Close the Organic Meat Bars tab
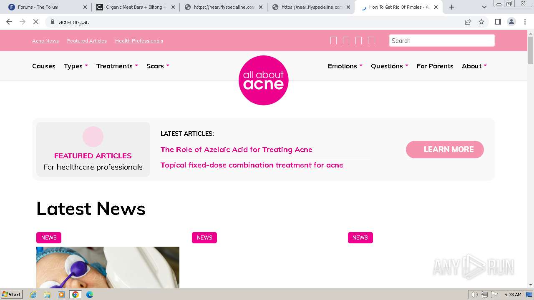 click(x=173, y=7)
